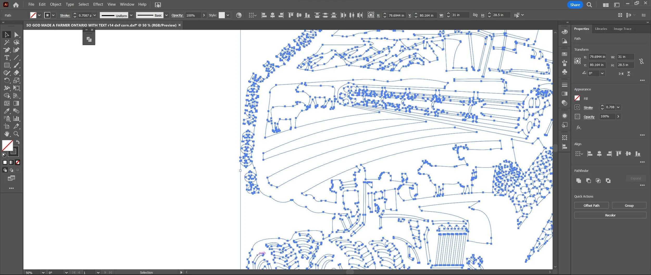Open the rotation angle dropdown in Properties
651x275 pixels.
tap(602, 73)
